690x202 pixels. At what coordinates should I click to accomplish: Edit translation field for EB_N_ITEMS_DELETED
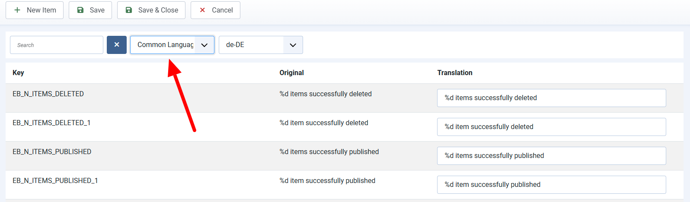(x=552, y=98)
